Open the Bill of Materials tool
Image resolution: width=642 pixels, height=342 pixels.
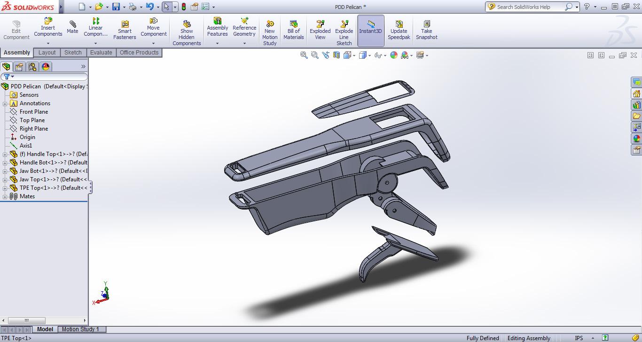point(293,30)
